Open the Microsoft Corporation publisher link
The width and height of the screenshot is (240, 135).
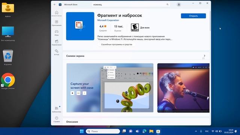coord(108,20)
